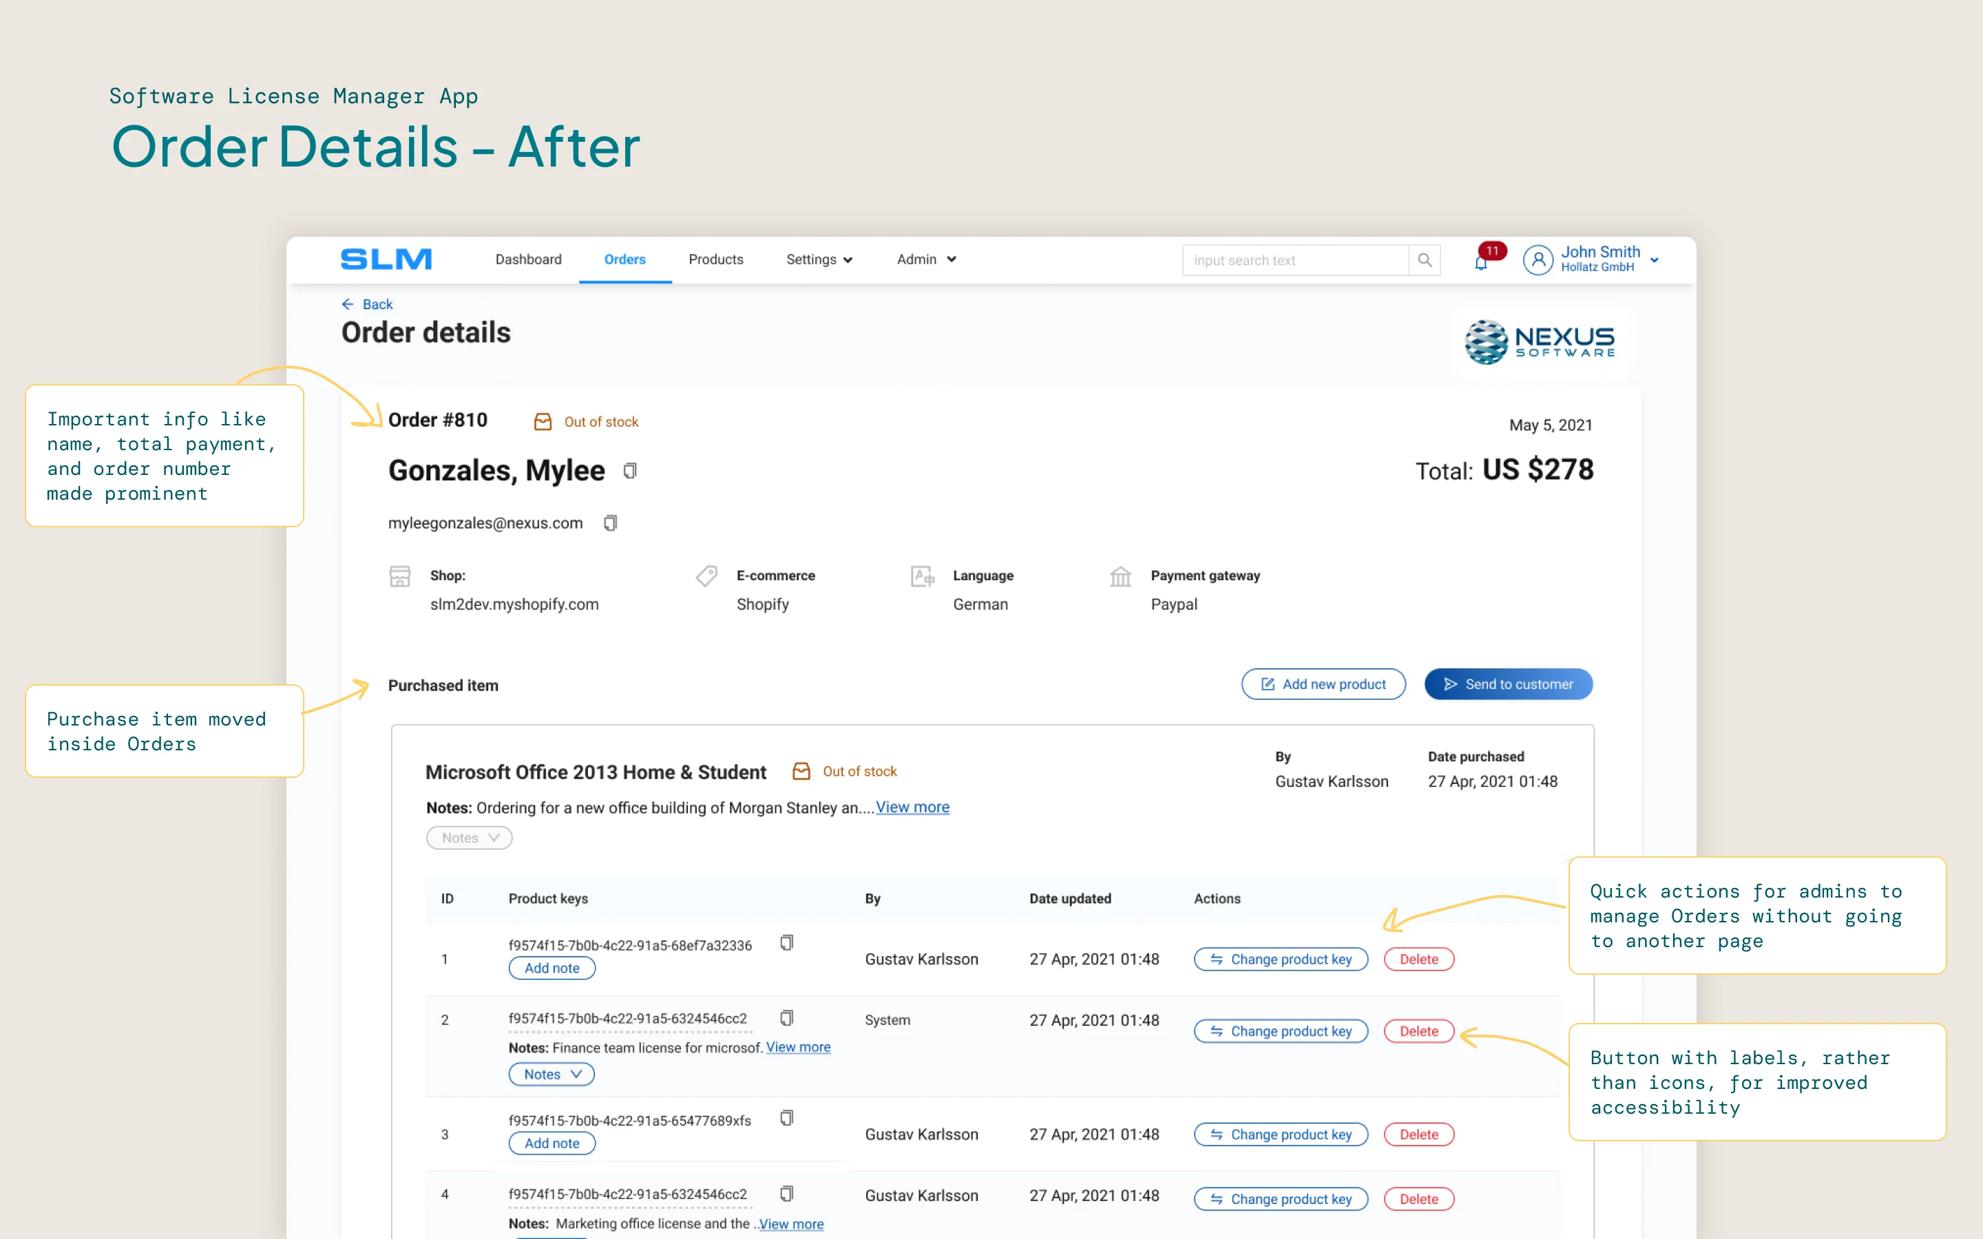Copy product key ending 68ef7a32336
The height and width of the screenshot is (1239, 1983).
[786, 942]
